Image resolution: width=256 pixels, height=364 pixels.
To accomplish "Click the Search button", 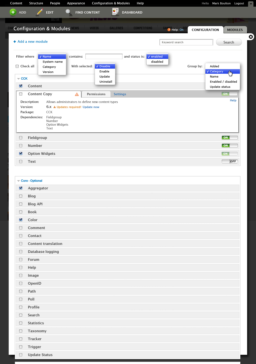I will 229,42.
